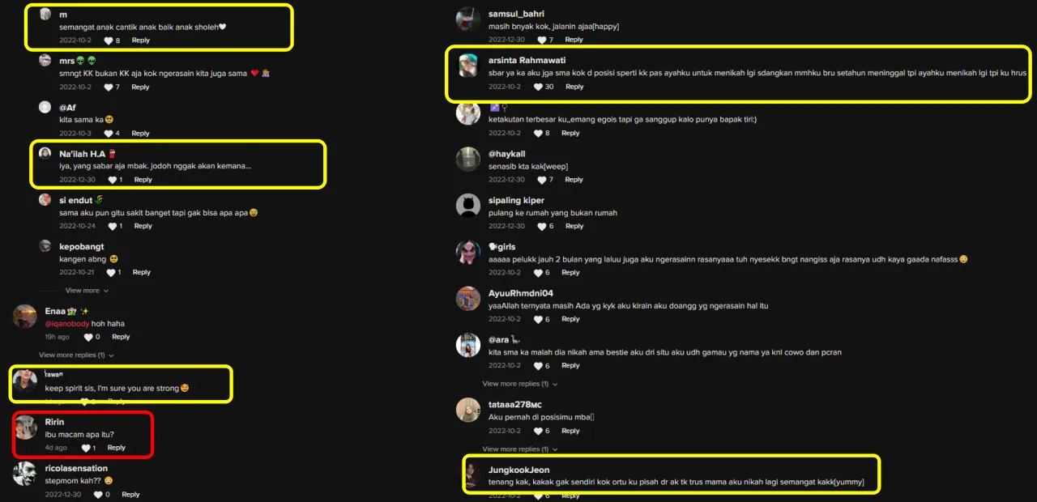This screenshot has width=1037, height=502.
Task: Like AyuuRhmdni04's comment
Action: 537,320
